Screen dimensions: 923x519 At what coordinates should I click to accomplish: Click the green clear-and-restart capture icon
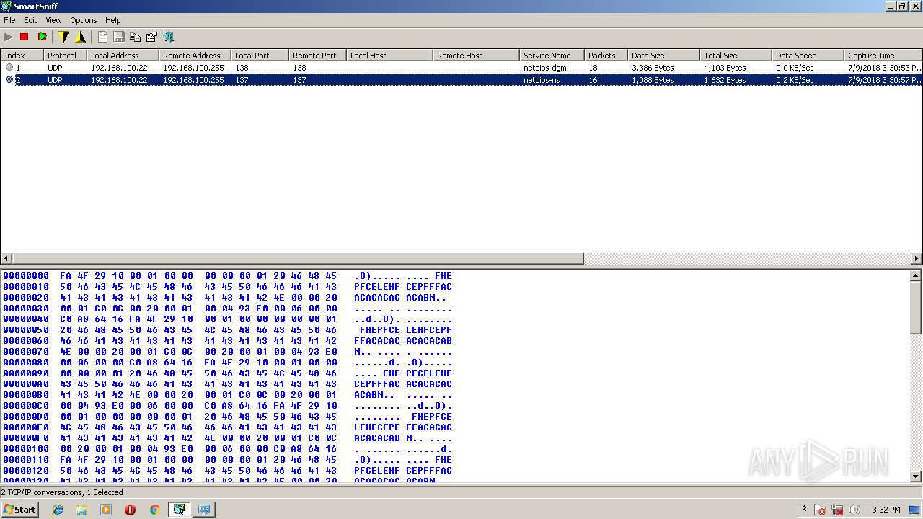tap(42, 37)
